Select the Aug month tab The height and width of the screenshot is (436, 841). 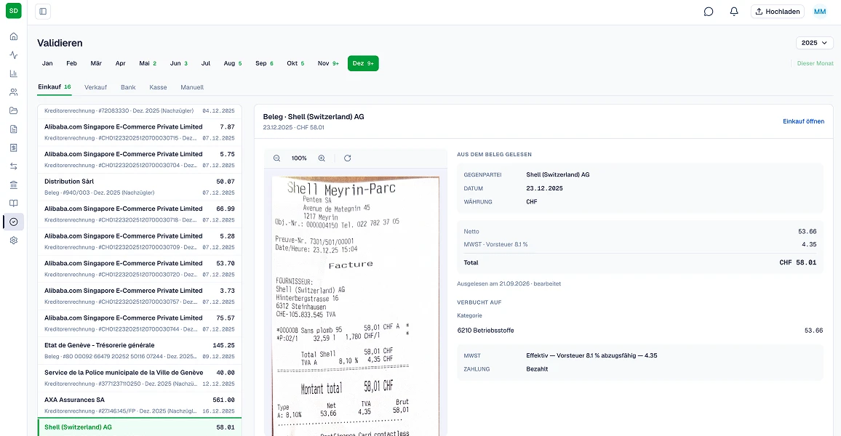233,63
